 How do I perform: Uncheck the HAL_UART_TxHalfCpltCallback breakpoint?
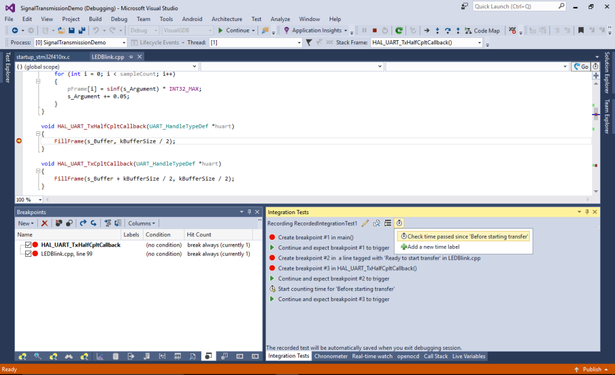click(x=28, y=245)
